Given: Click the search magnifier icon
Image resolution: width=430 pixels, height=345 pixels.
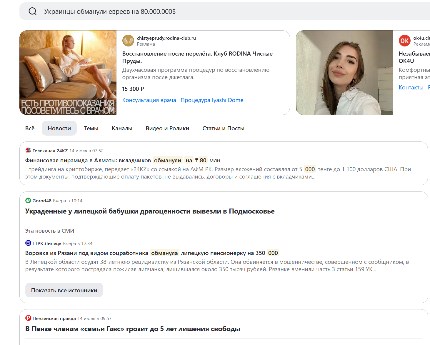Looking at the screenshot, I should pos(32,11).
